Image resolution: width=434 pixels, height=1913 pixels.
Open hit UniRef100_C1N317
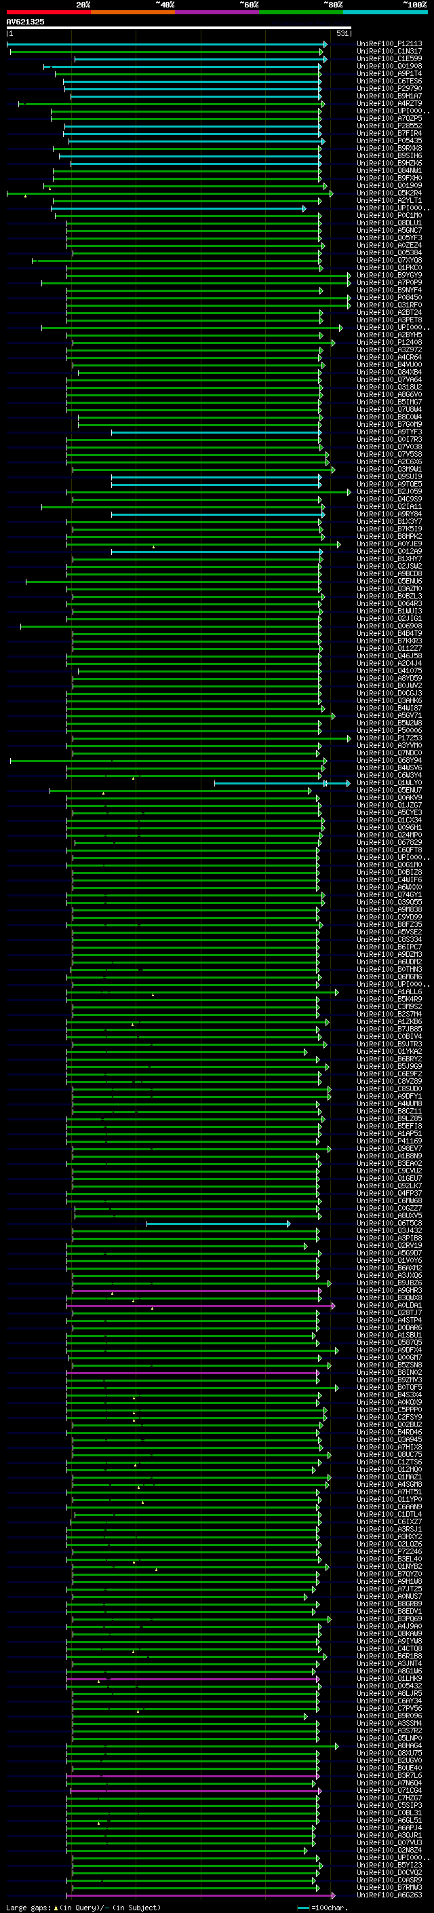389,52
